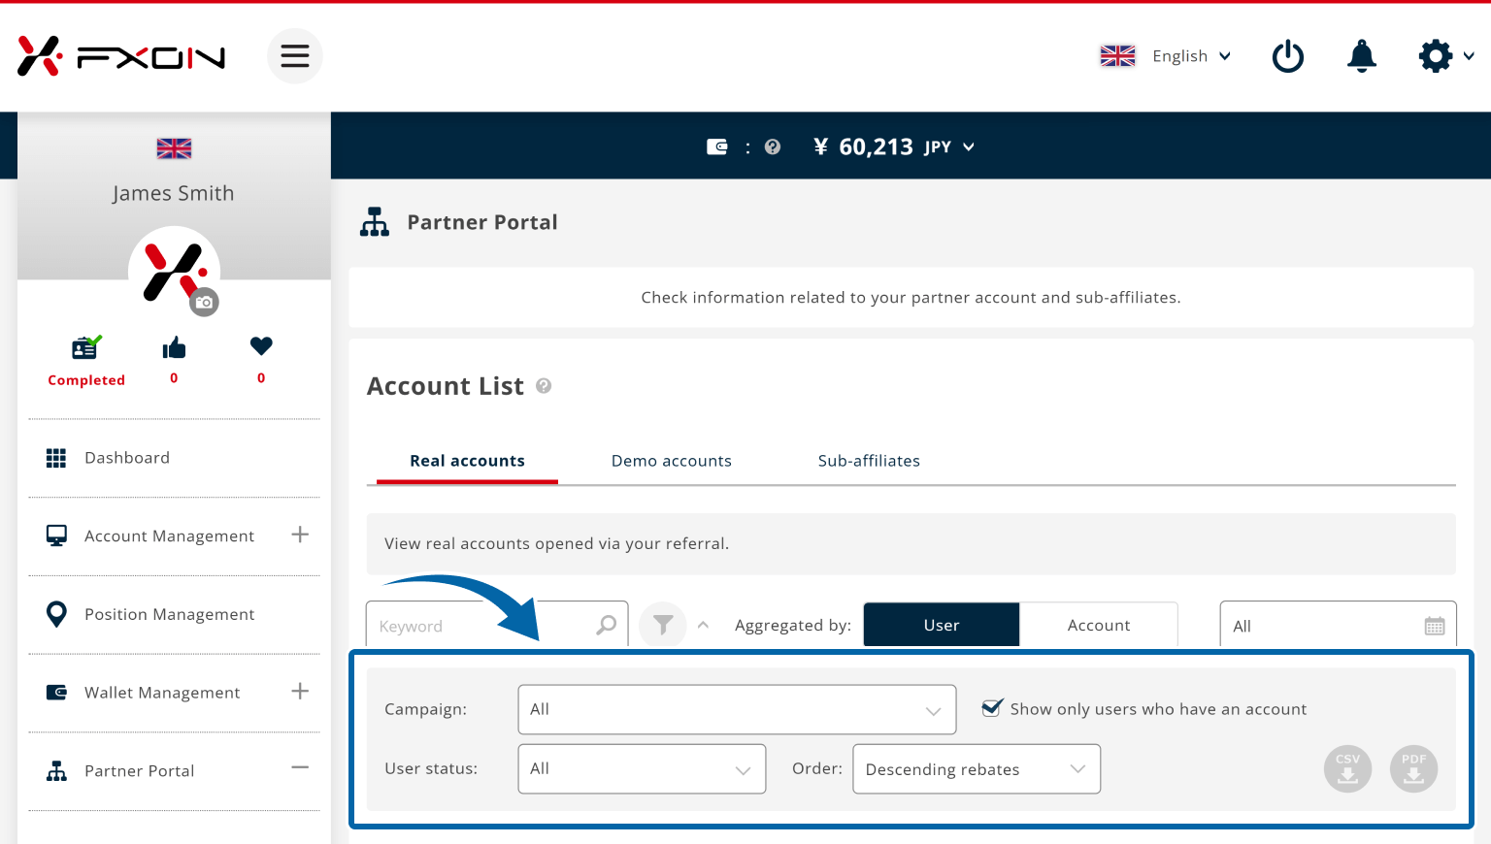
Task: Switch to the Demo accounts tab
Action: 671,461
